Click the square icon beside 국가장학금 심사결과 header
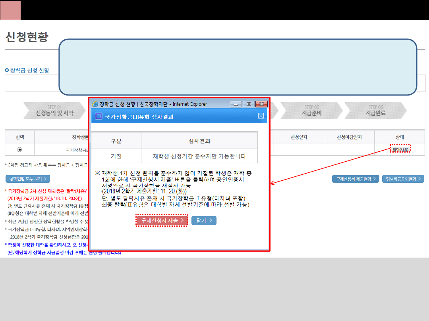This screenshot has width=429, height=321. coord(99,117)
